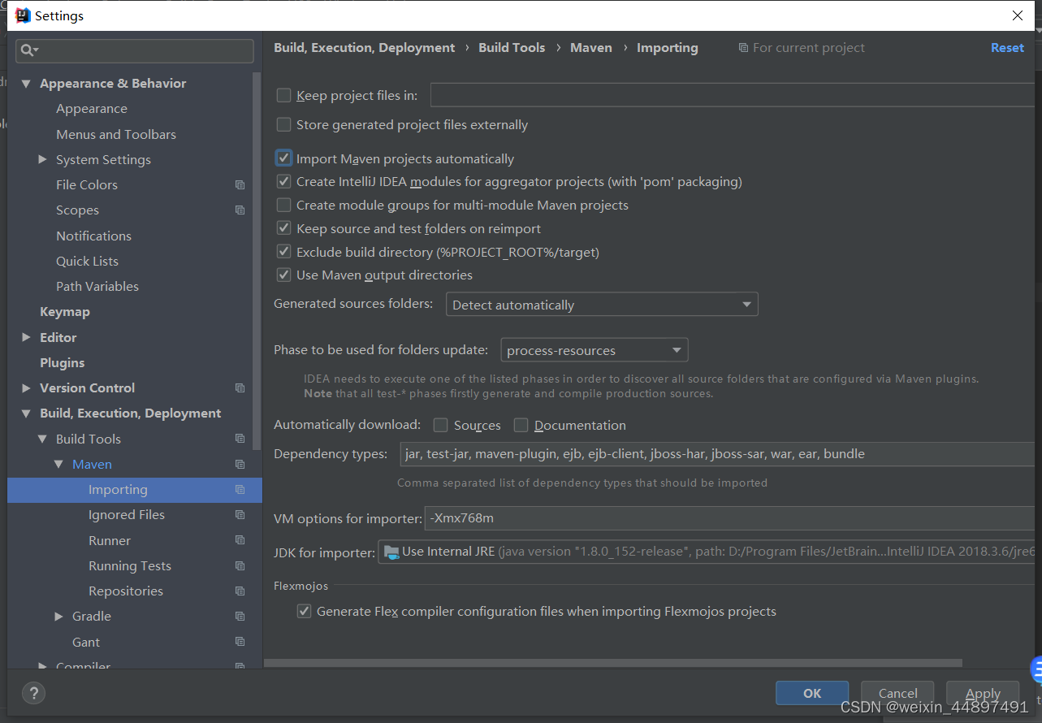The image size is (1042, 723).
Task: Select Menus and Toolbars settings page
Action: [116, 134]
